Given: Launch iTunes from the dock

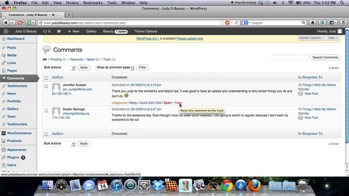Looking at the screenshot, I should 116,185.
